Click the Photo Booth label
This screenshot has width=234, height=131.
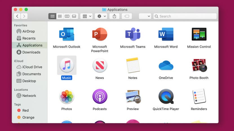199,78
